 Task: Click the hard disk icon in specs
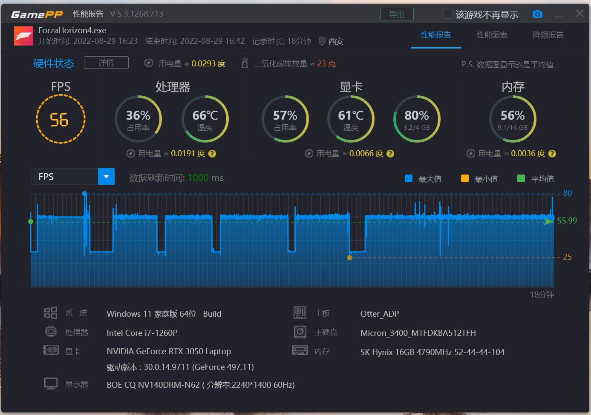(x=300, y=332)
